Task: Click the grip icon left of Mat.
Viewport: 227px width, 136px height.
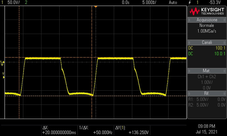Action: point(189,71)
